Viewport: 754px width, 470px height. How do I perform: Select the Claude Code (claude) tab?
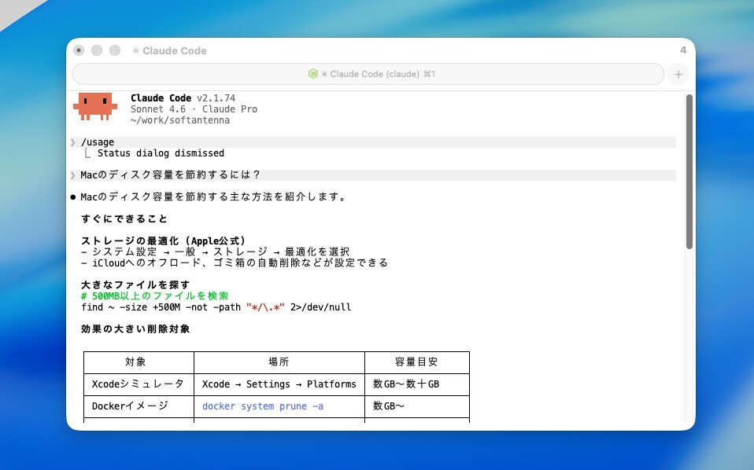(x=368, y=74)
